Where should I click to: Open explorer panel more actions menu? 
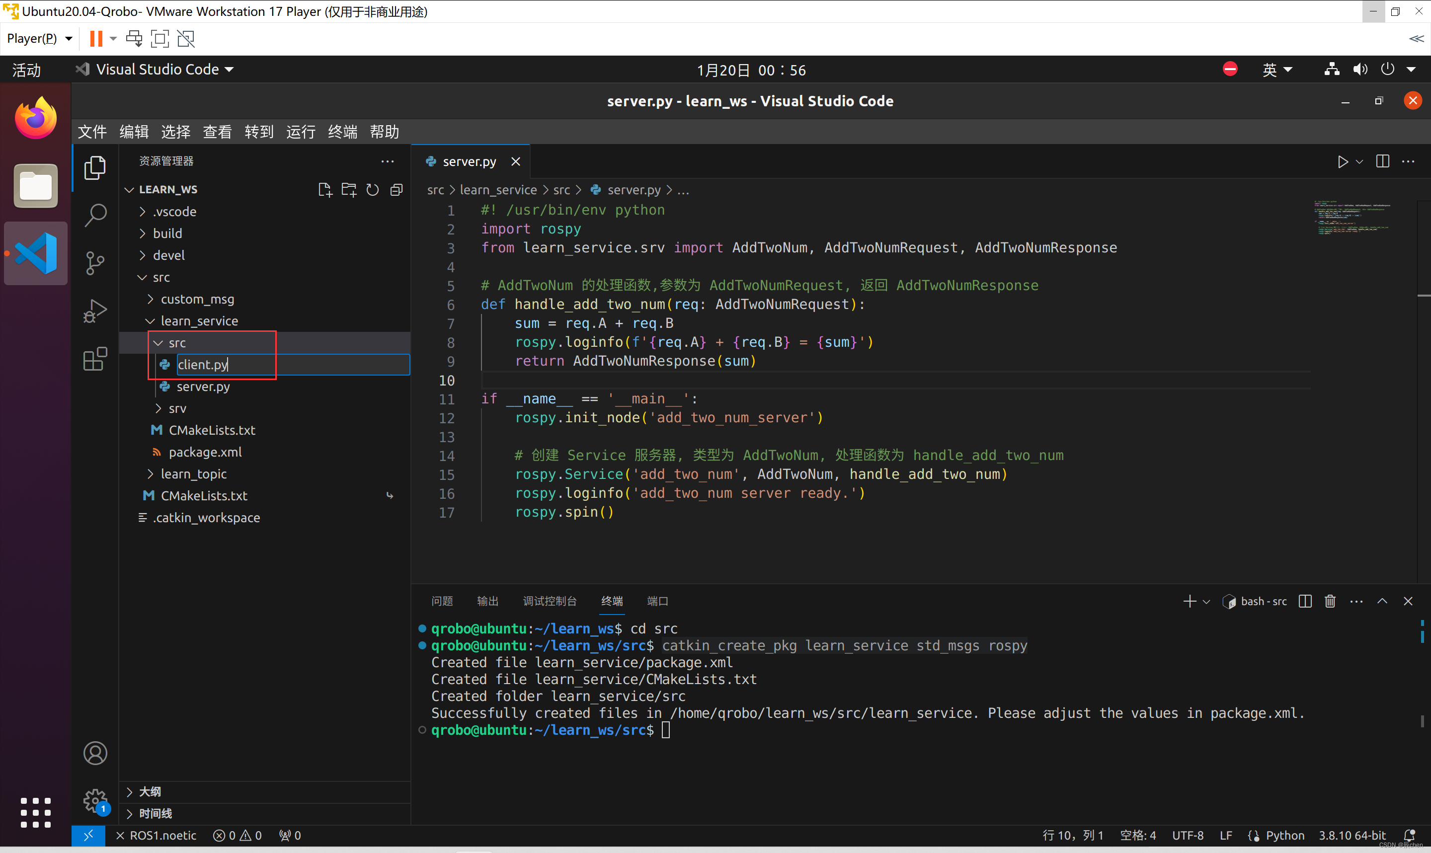point(388,161)
